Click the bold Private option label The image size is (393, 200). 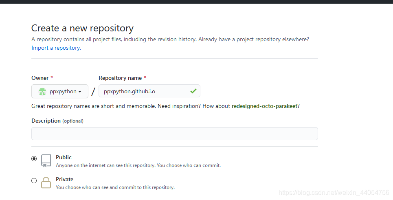65,180
